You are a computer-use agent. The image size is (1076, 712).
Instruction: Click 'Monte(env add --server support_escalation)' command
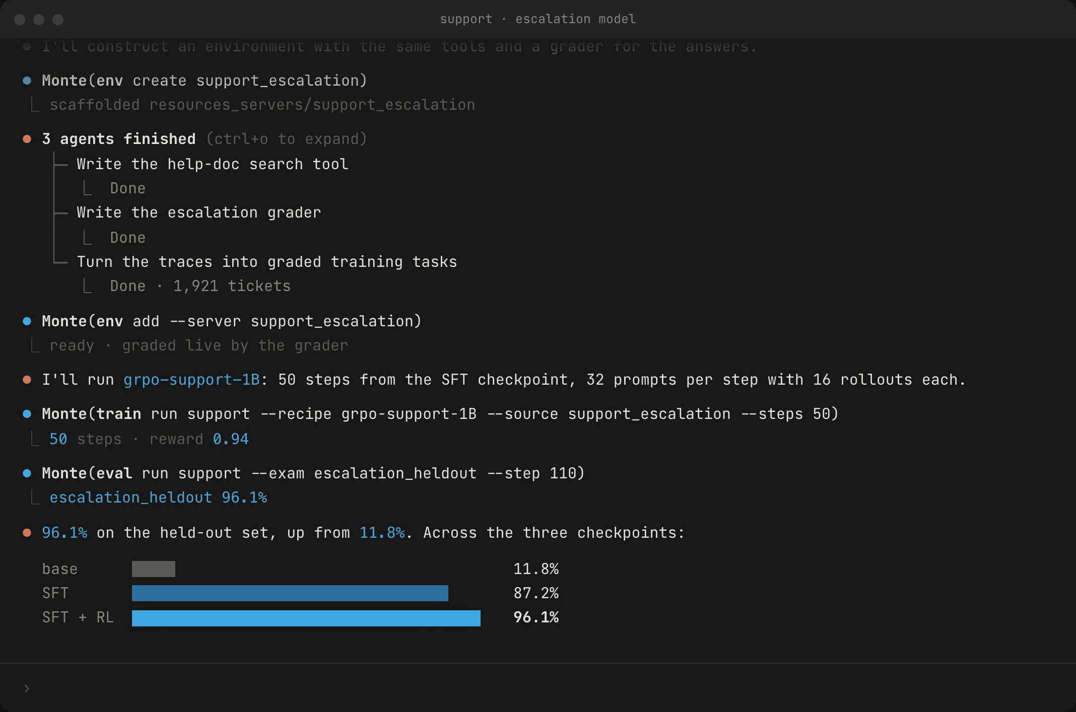click(232, 321)
